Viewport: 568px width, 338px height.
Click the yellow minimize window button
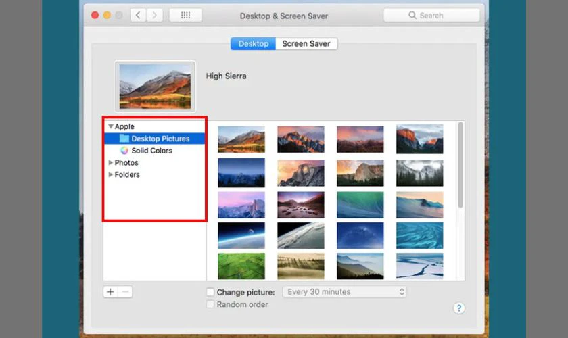pyautogui.click(x=107, y=16)
